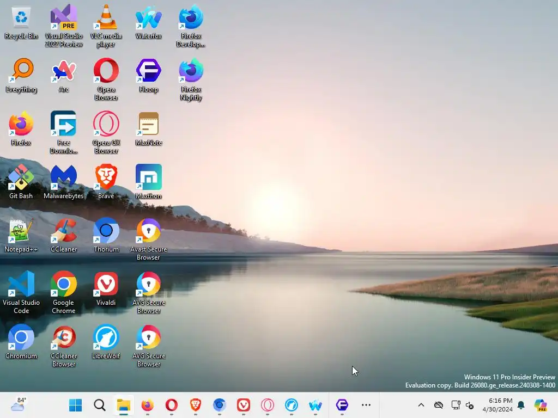558x418 pixels.
Task: Select the CCleaner Browser desktop shortcut
Action: (64, 346)
